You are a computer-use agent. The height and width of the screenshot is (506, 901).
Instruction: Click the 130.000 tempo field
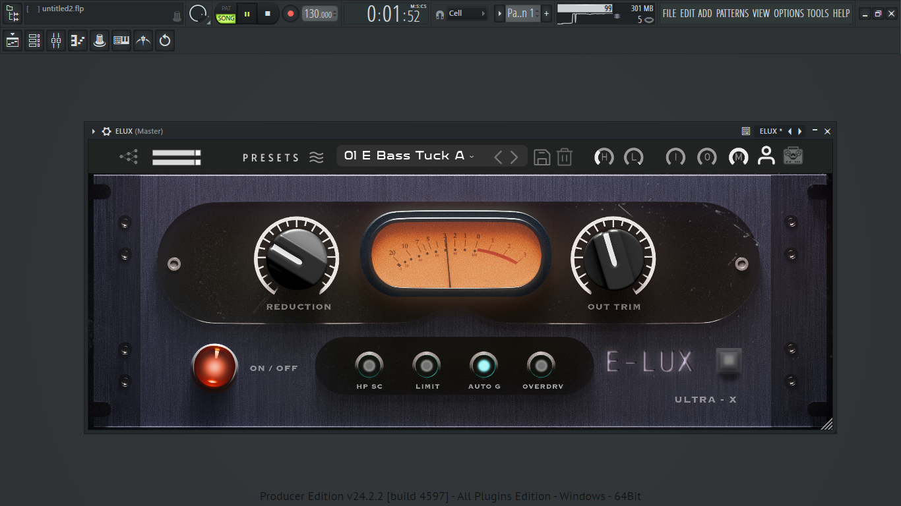point(320,14)
